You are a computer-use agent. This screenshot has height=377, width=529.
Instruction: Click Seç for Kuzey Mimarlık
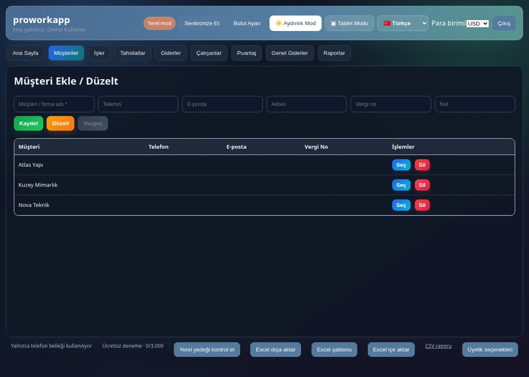click(401, 185)
